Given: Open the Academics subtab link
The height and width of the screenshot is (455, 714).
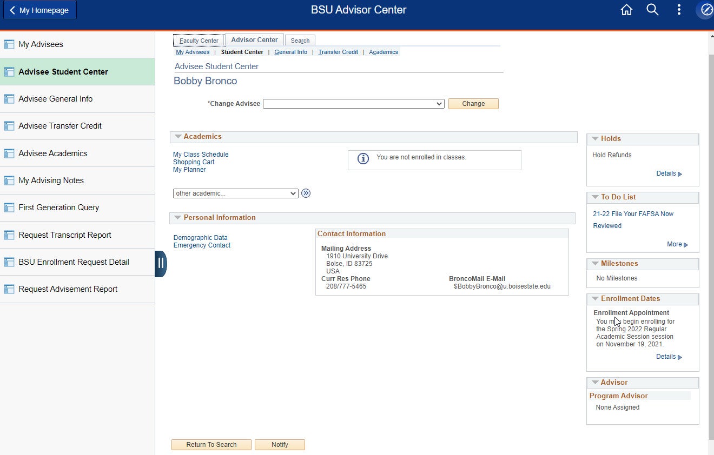Looking at the screenshot, I should pos(384,52).
